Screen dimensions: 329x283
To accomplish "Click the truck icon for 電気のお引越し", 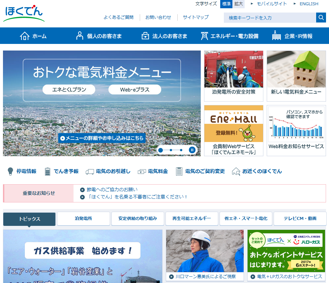I will [90, 172].
